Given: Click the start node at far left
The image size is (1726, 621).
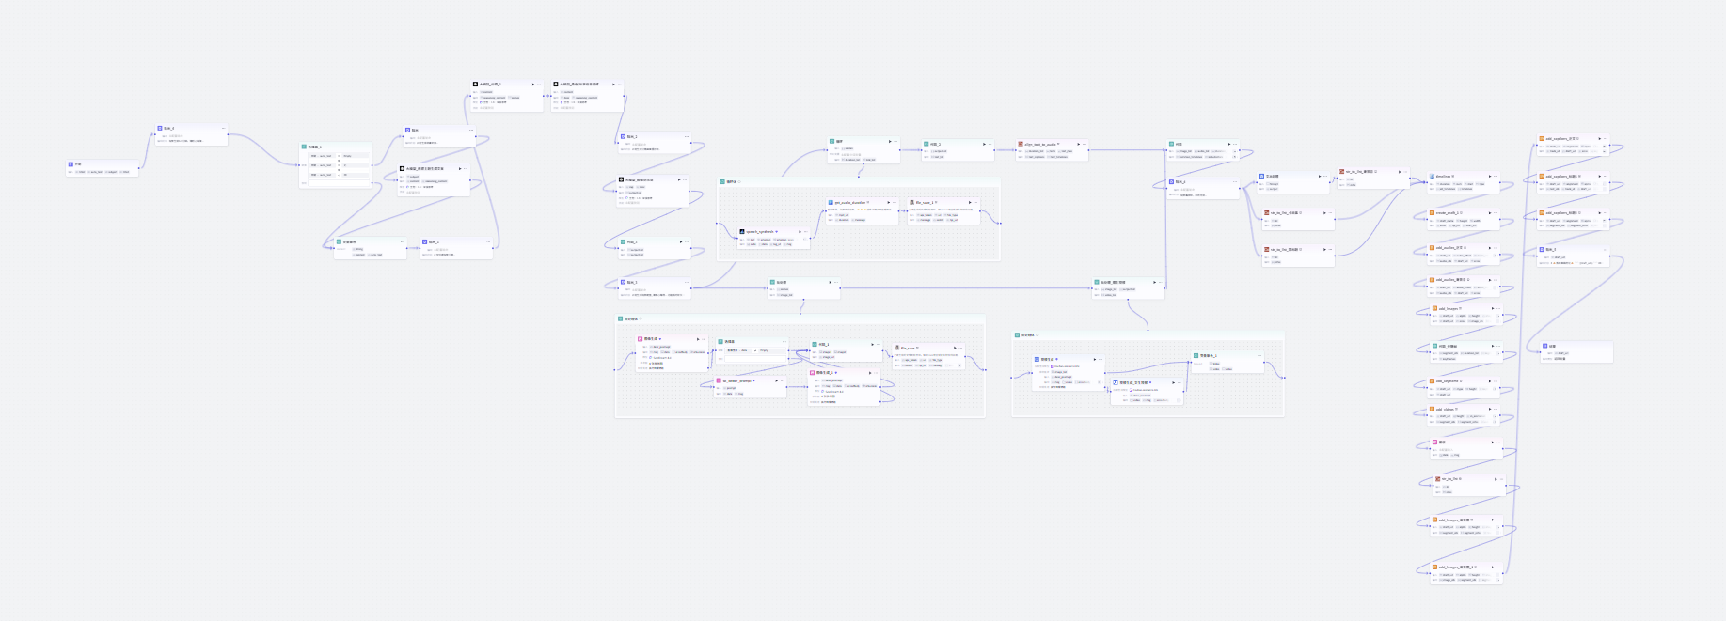Looking at the screenshot, I should click(x=78, y=164).
